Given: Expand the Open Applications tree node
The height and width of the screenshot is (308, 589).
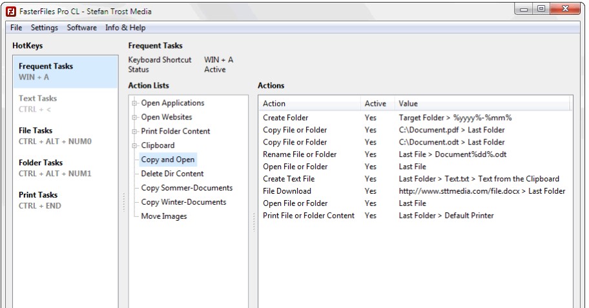Looking at the screenshot, I should click(135, 103).
